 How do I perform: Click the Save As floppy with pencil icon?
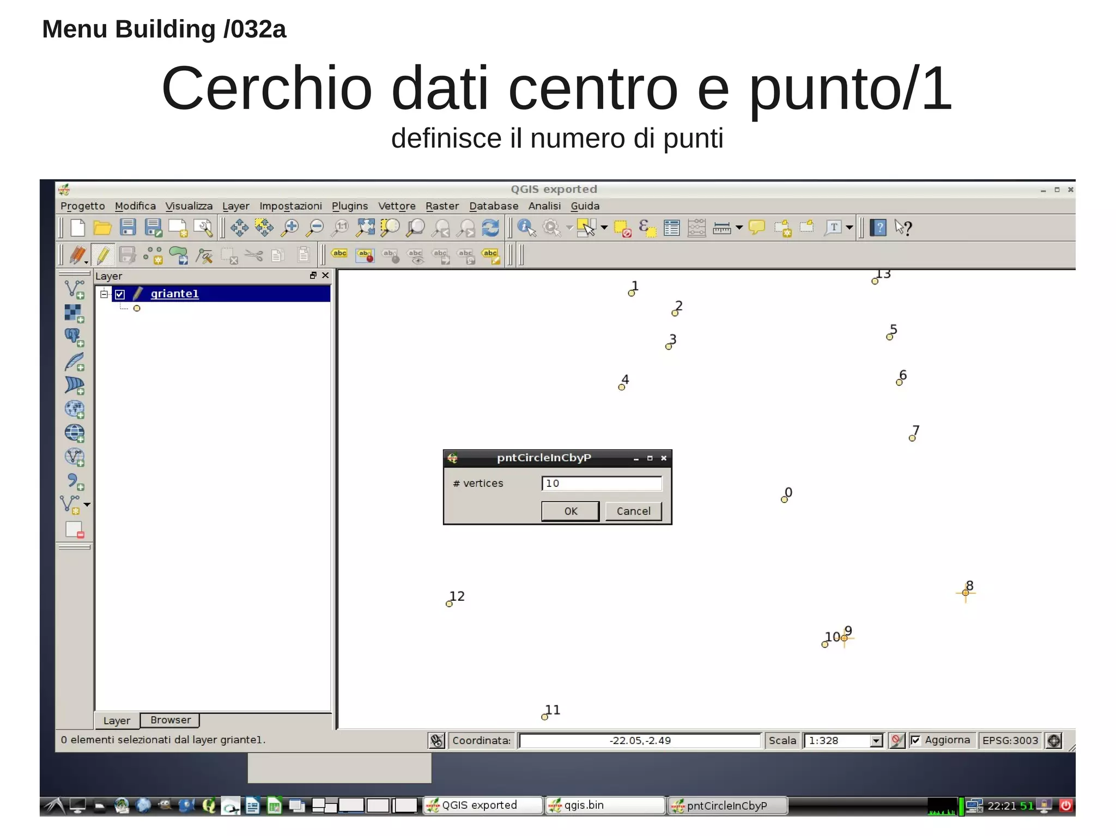[153, 228]
